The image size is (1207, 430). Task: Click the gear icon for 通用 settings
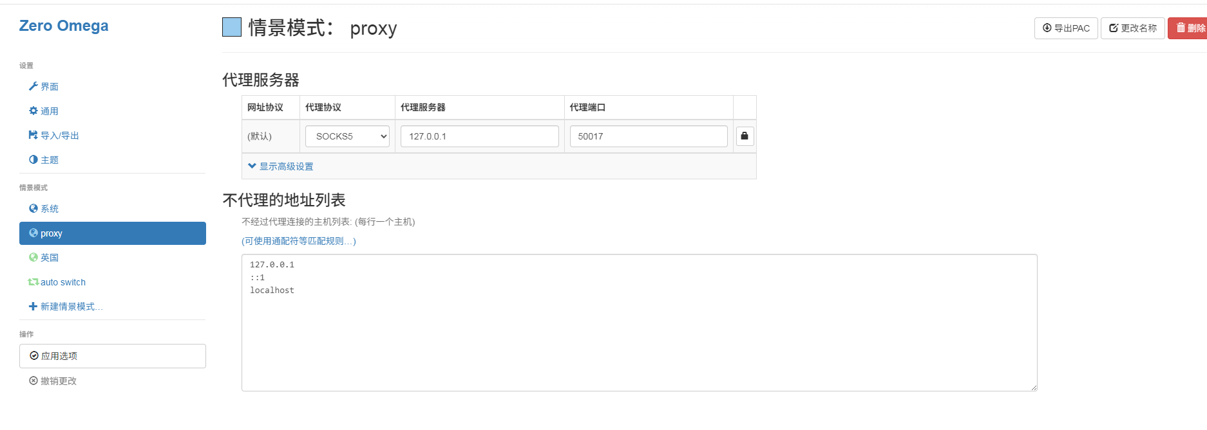(x=33, y=111)
